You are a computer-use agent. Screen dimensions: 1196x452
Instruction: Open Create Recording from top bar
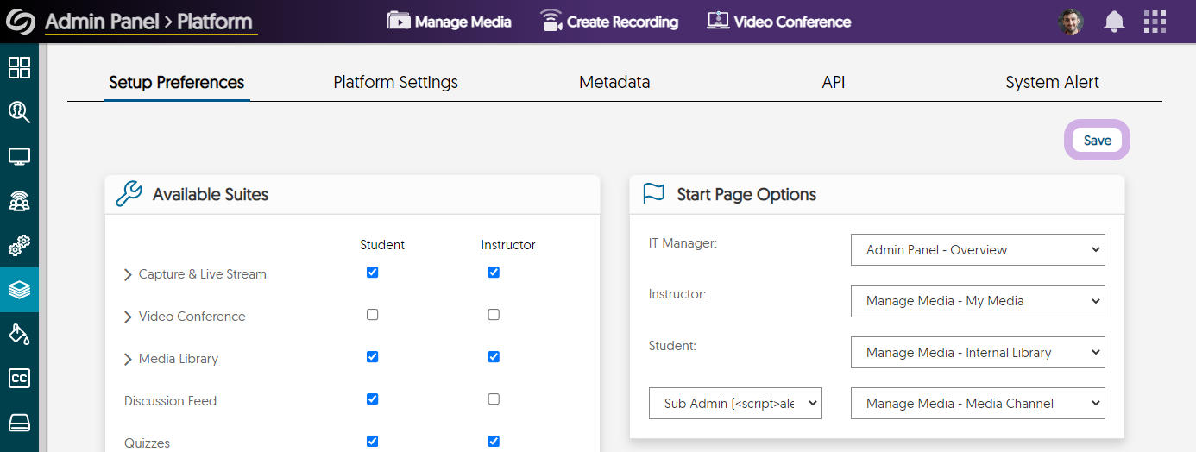click(609, 22)
